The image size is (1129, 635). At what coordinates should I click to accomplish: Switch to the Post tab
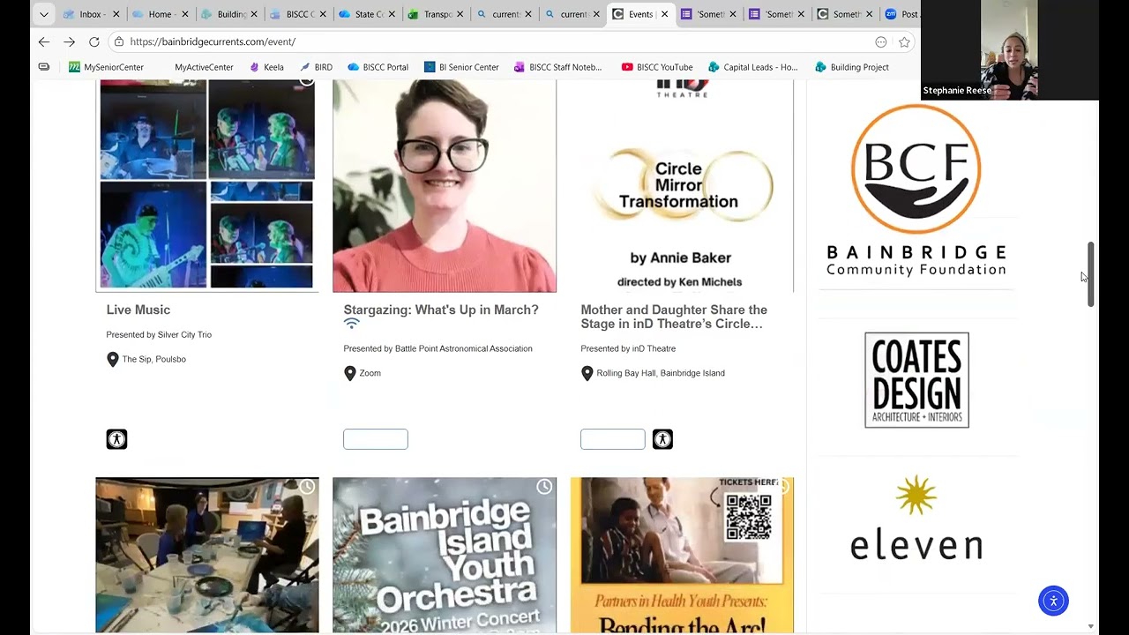[x=901, y=14]
